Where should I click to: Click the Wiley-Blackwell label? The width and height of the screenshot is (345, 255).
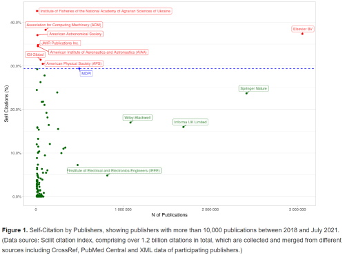click(x=137, y=118)
